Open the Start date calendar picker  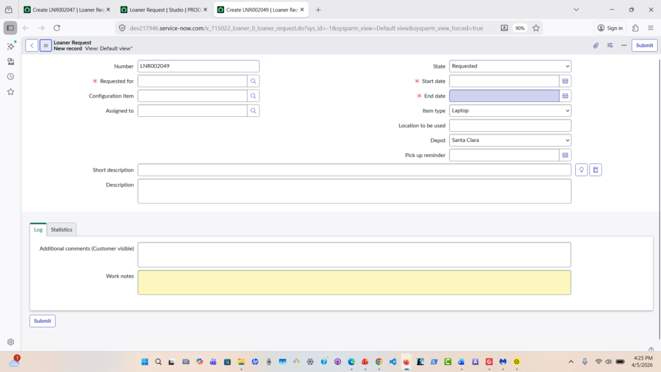click(565, 81)
